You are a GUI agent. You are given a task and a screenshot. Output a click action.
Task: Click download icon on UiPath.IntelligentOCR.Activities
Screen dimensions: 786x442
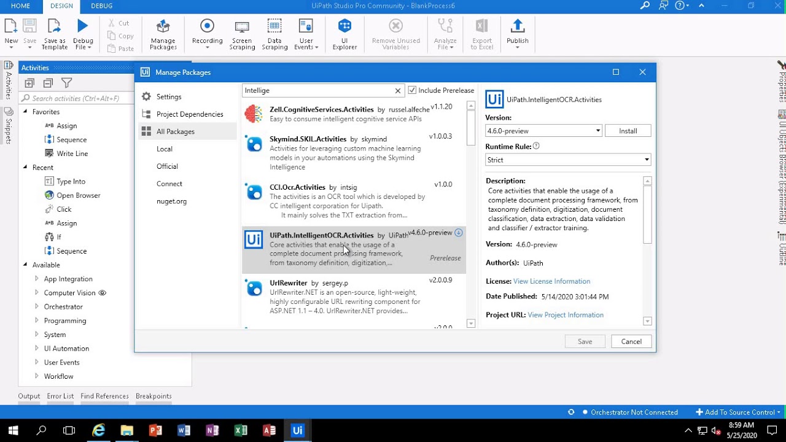tap(458, 233)
